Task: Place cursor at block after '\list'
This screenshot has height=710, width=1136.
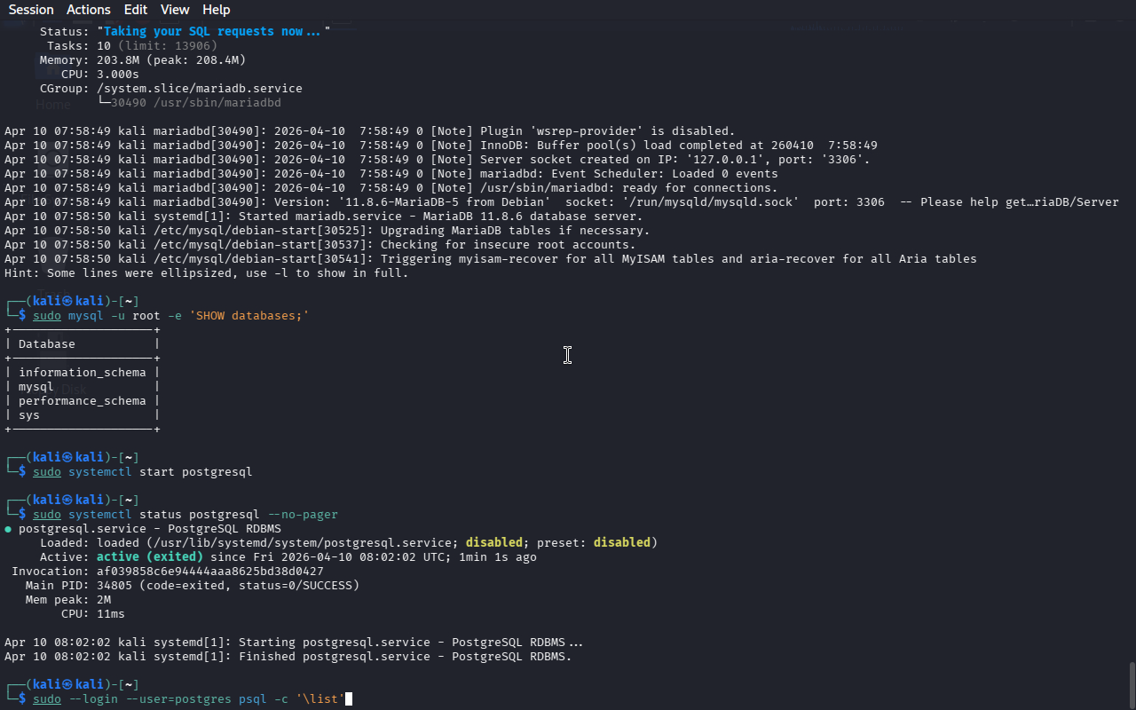Action: (349, 699)
